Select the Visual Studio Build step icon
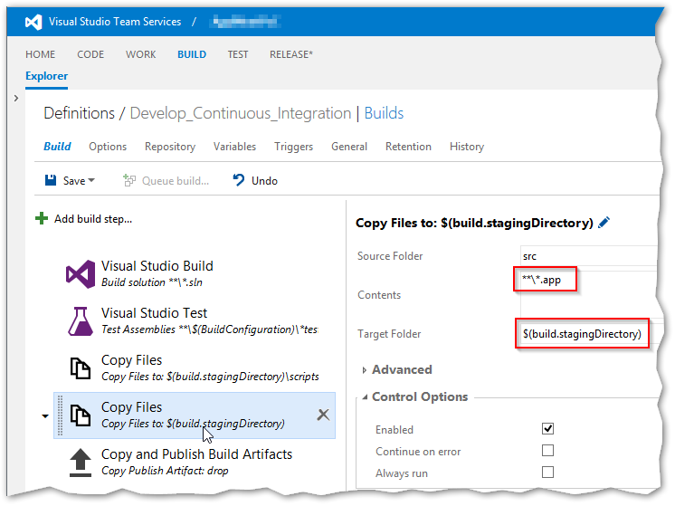This screenshot has height=506, width=675. click(x=81, y=274)
